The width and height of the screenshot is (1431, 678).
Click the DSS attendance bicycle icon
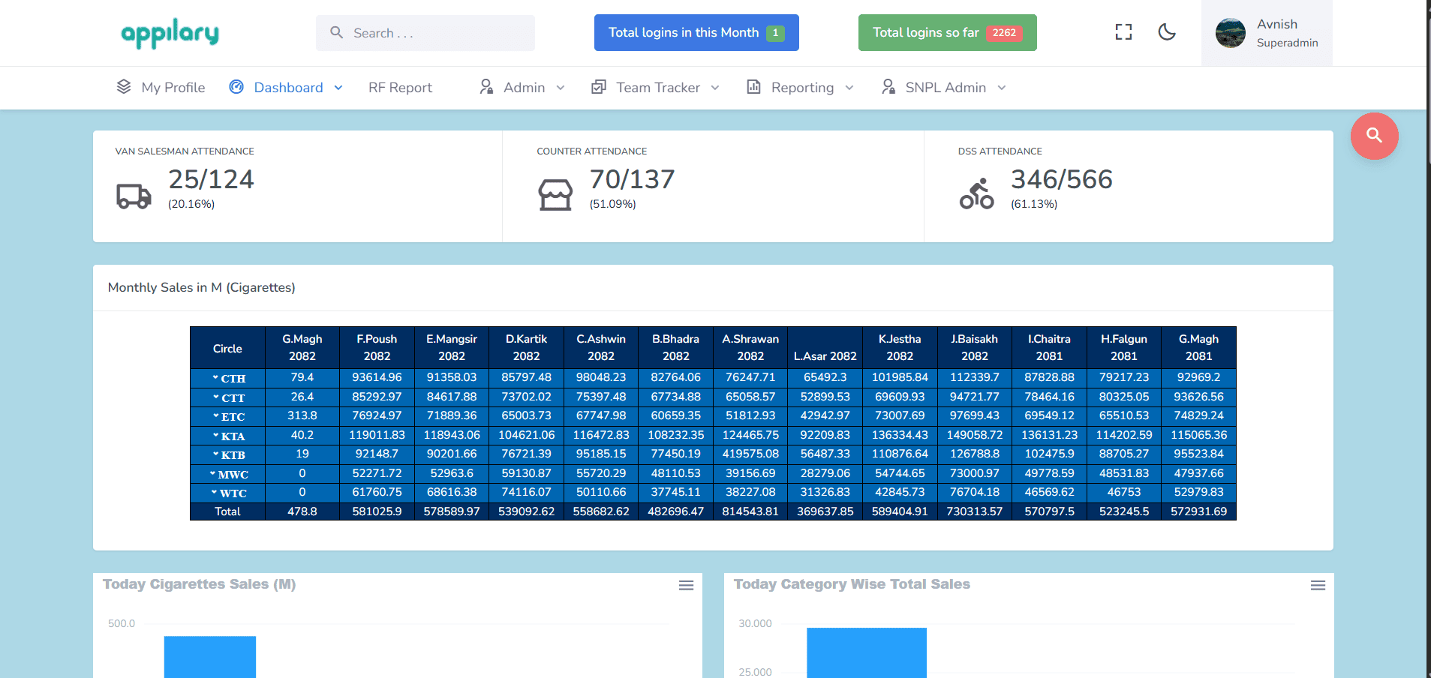point(976,193)
